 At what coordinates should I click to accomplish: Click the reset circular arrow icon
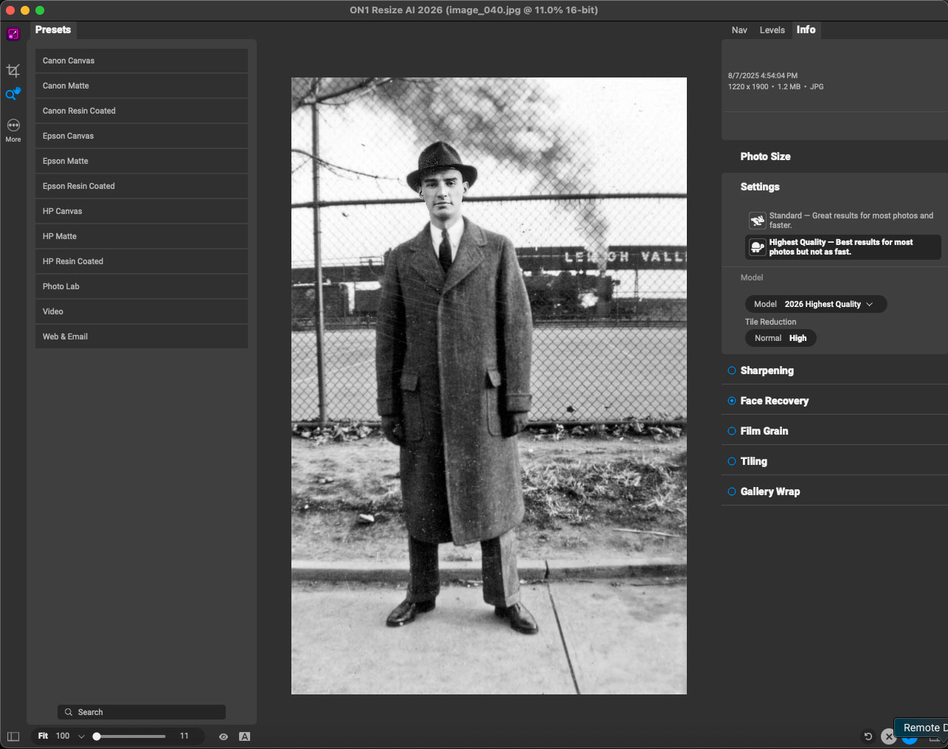[868, 736]
